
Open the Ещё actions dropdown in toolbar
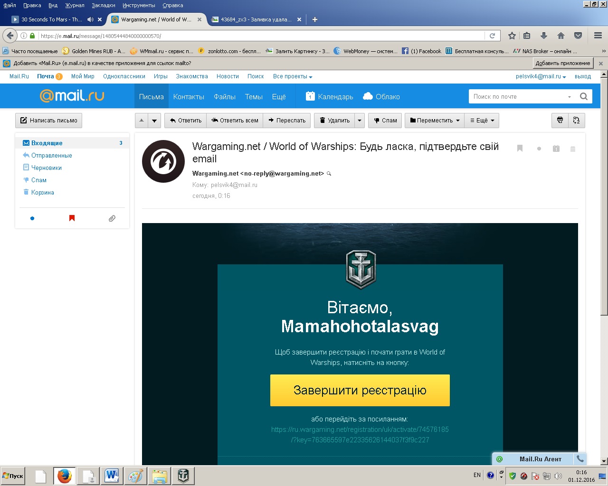pos(482,120)
